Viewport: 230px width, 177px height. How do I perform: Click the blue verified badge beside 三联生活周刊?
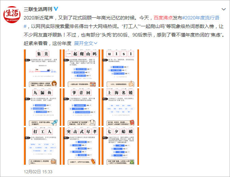click(x=56, y=9)
